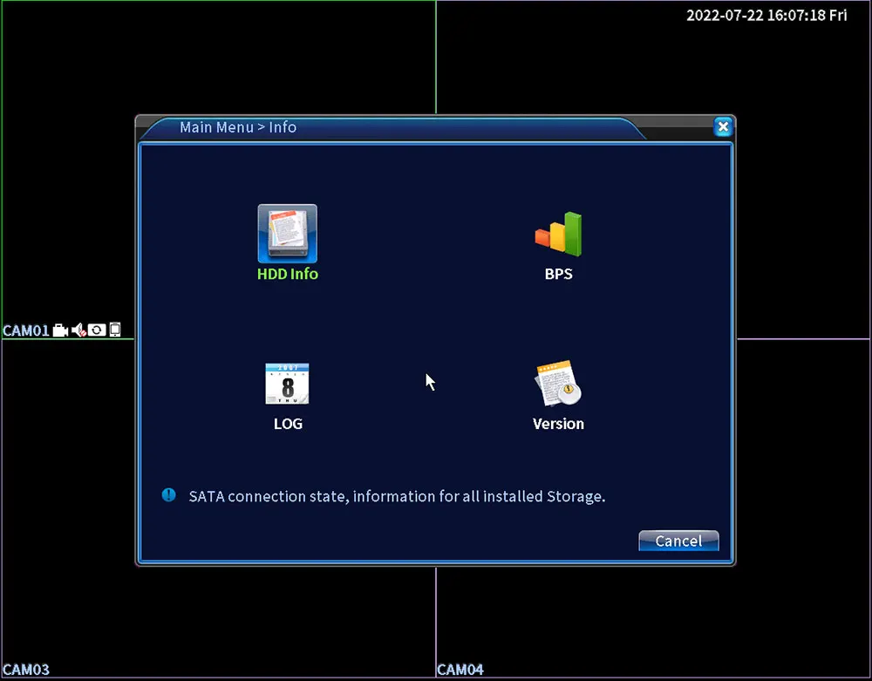Open the Version document icon
Viewport: 872px width, 681px height.
[x=558, y=384]
